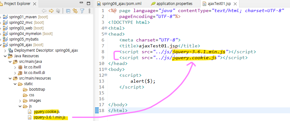The image size is (290, 121).
Task: Click the Java Resources icon
Action: 10,56
